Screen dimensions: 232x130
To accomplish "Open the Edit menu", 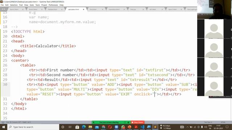I will (x=7, y=5).
